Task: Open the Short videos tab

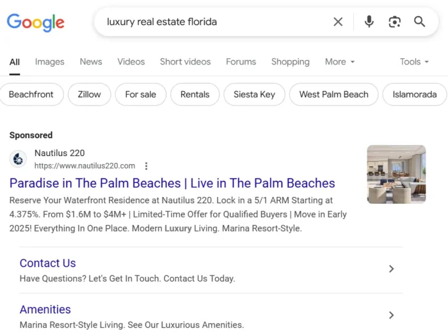Action: point(186,61)
